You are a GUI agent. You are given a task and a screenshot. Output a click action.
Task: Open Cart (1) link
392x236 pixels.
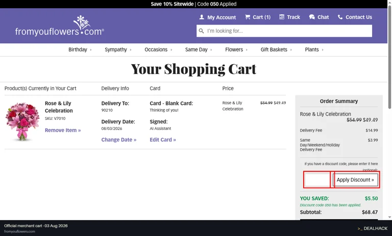click(258, 17)
